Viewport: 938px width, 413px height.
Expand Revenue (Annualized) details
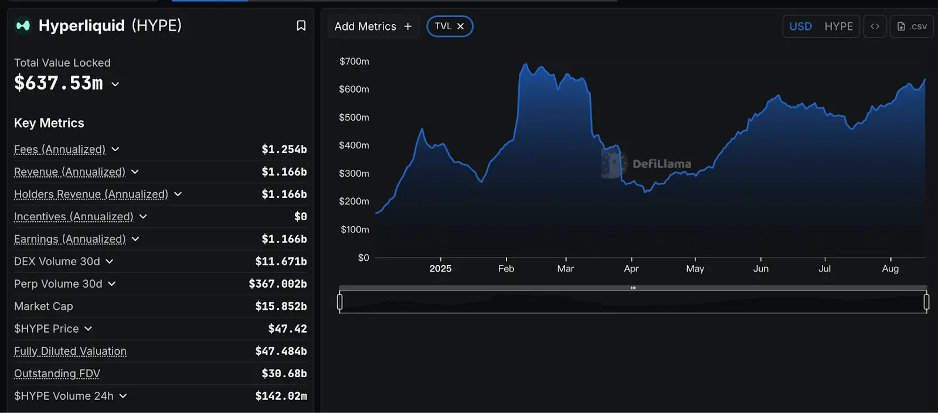point(135,172)
